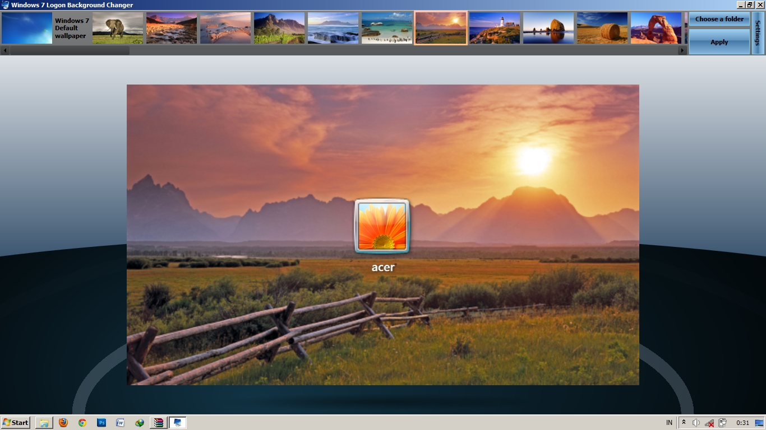Open Windows Explorer from the taskbar

click(x=44, y=423)
